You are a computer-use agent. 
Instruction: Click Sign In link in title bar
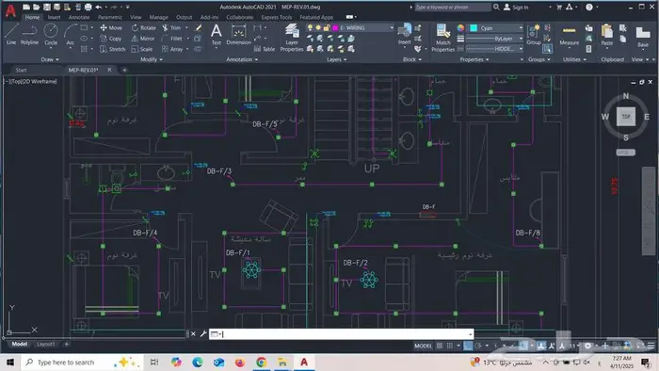pos(521,8)
